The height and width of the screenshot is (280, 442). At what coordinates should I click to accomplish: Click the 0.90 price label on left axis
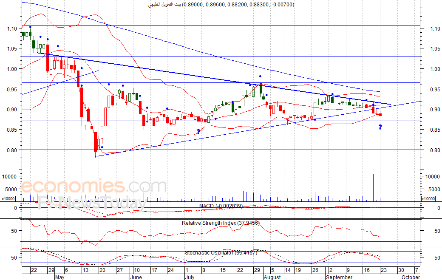pos(12,109)
